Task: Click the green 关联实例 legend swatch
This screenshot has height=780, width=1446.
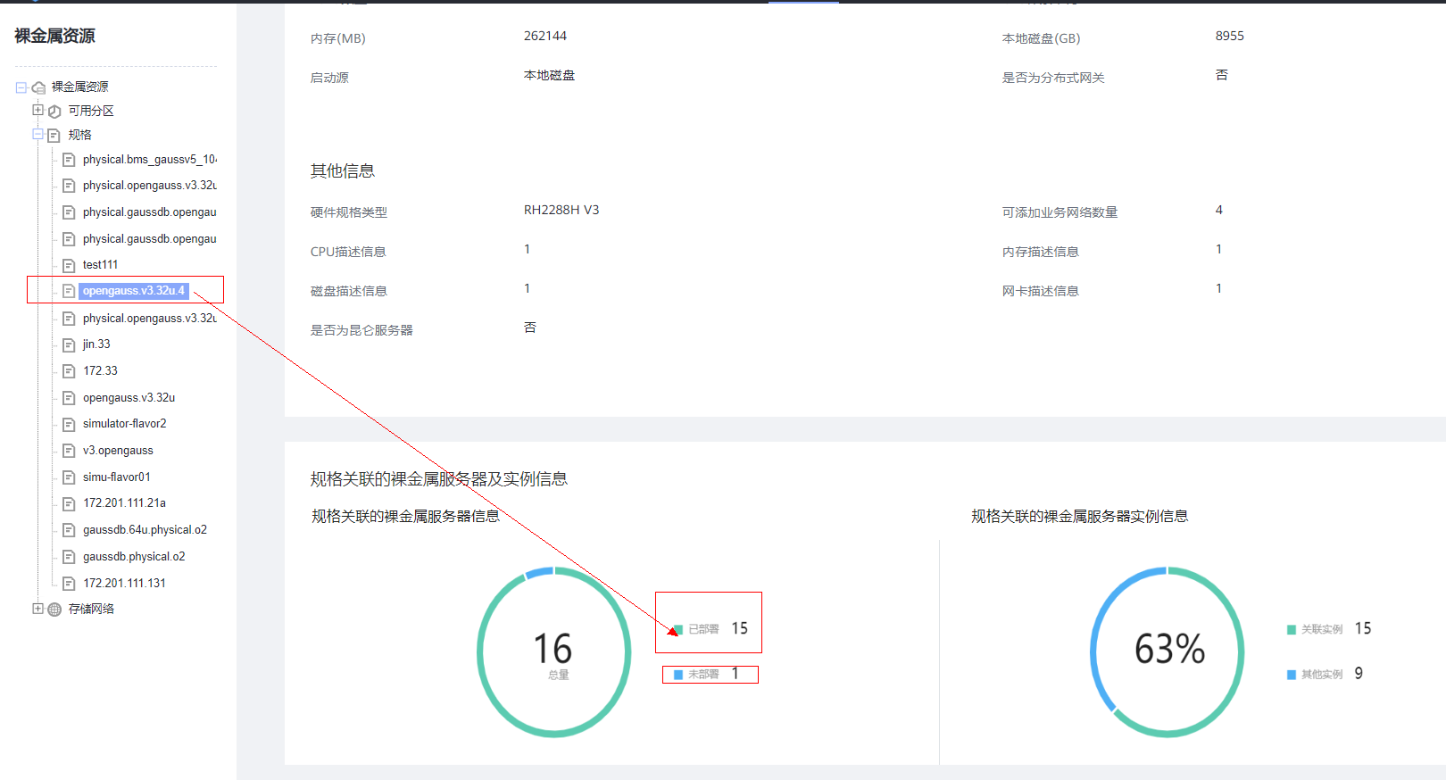Action: coord(1292,630)
